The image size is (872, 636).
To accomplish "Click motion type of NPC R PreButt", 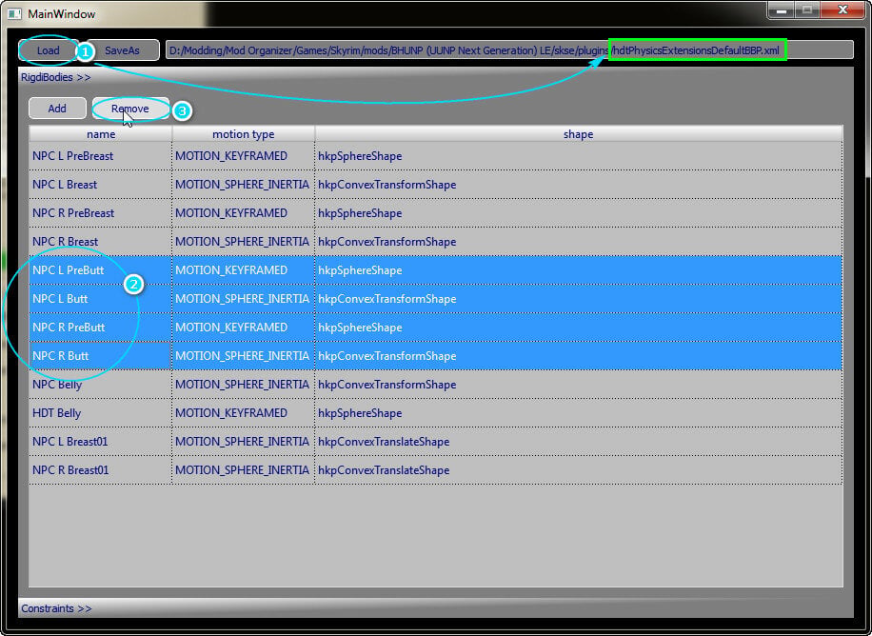I will (x=244, y=328).
